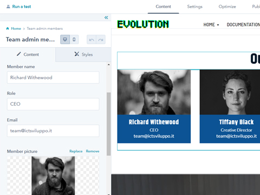This screenshot has width=260, height=195.
Task: Click 'CEO' text in Richard's card
Action: click(x=154, y=130)
